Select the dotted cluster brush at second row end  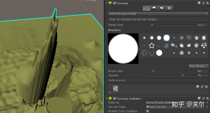coord(204,46)
